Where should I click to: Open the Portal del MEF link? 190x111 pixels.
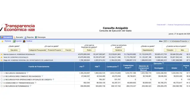[161, 25]
